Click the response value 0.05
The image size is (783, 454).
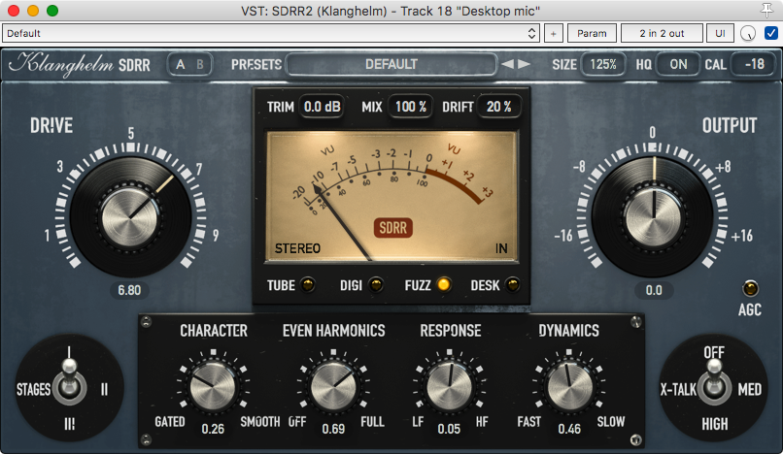(x=449, y=429)
